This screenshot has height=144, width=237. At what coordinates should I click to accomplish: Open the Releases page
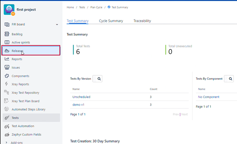[x=18, y=51]
